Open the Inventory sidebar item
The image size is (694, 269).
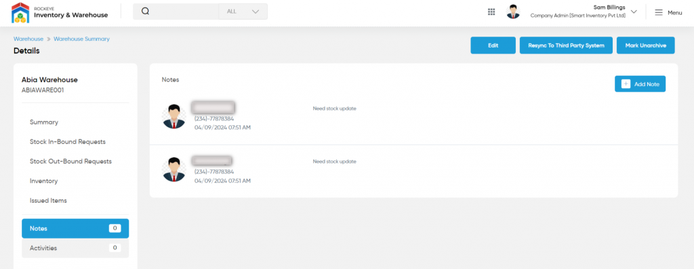(43, 181)
